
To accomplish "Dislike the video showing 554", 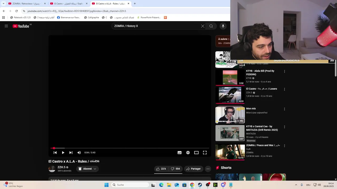I will click(175, 169).
